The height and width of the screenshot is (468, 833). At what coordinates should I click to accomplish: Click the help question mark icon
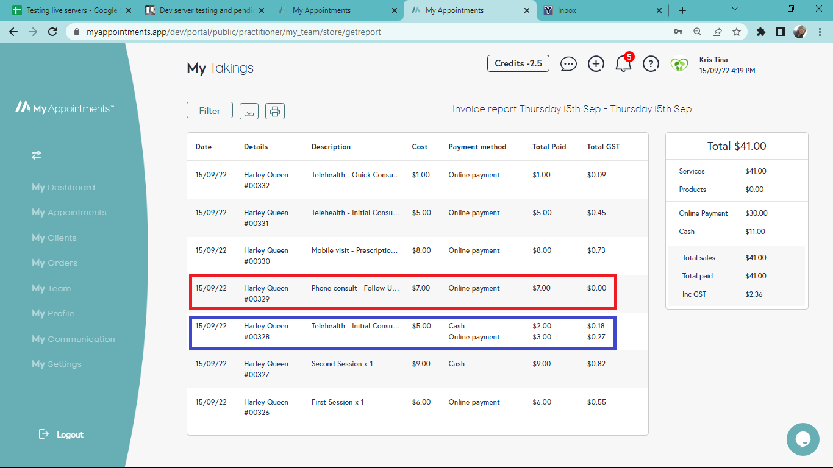[651, 63]
